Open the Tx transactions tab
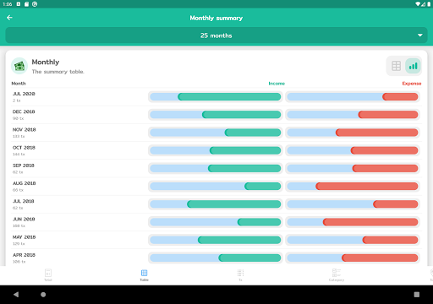The image size is (433, 304). (240, 274)
